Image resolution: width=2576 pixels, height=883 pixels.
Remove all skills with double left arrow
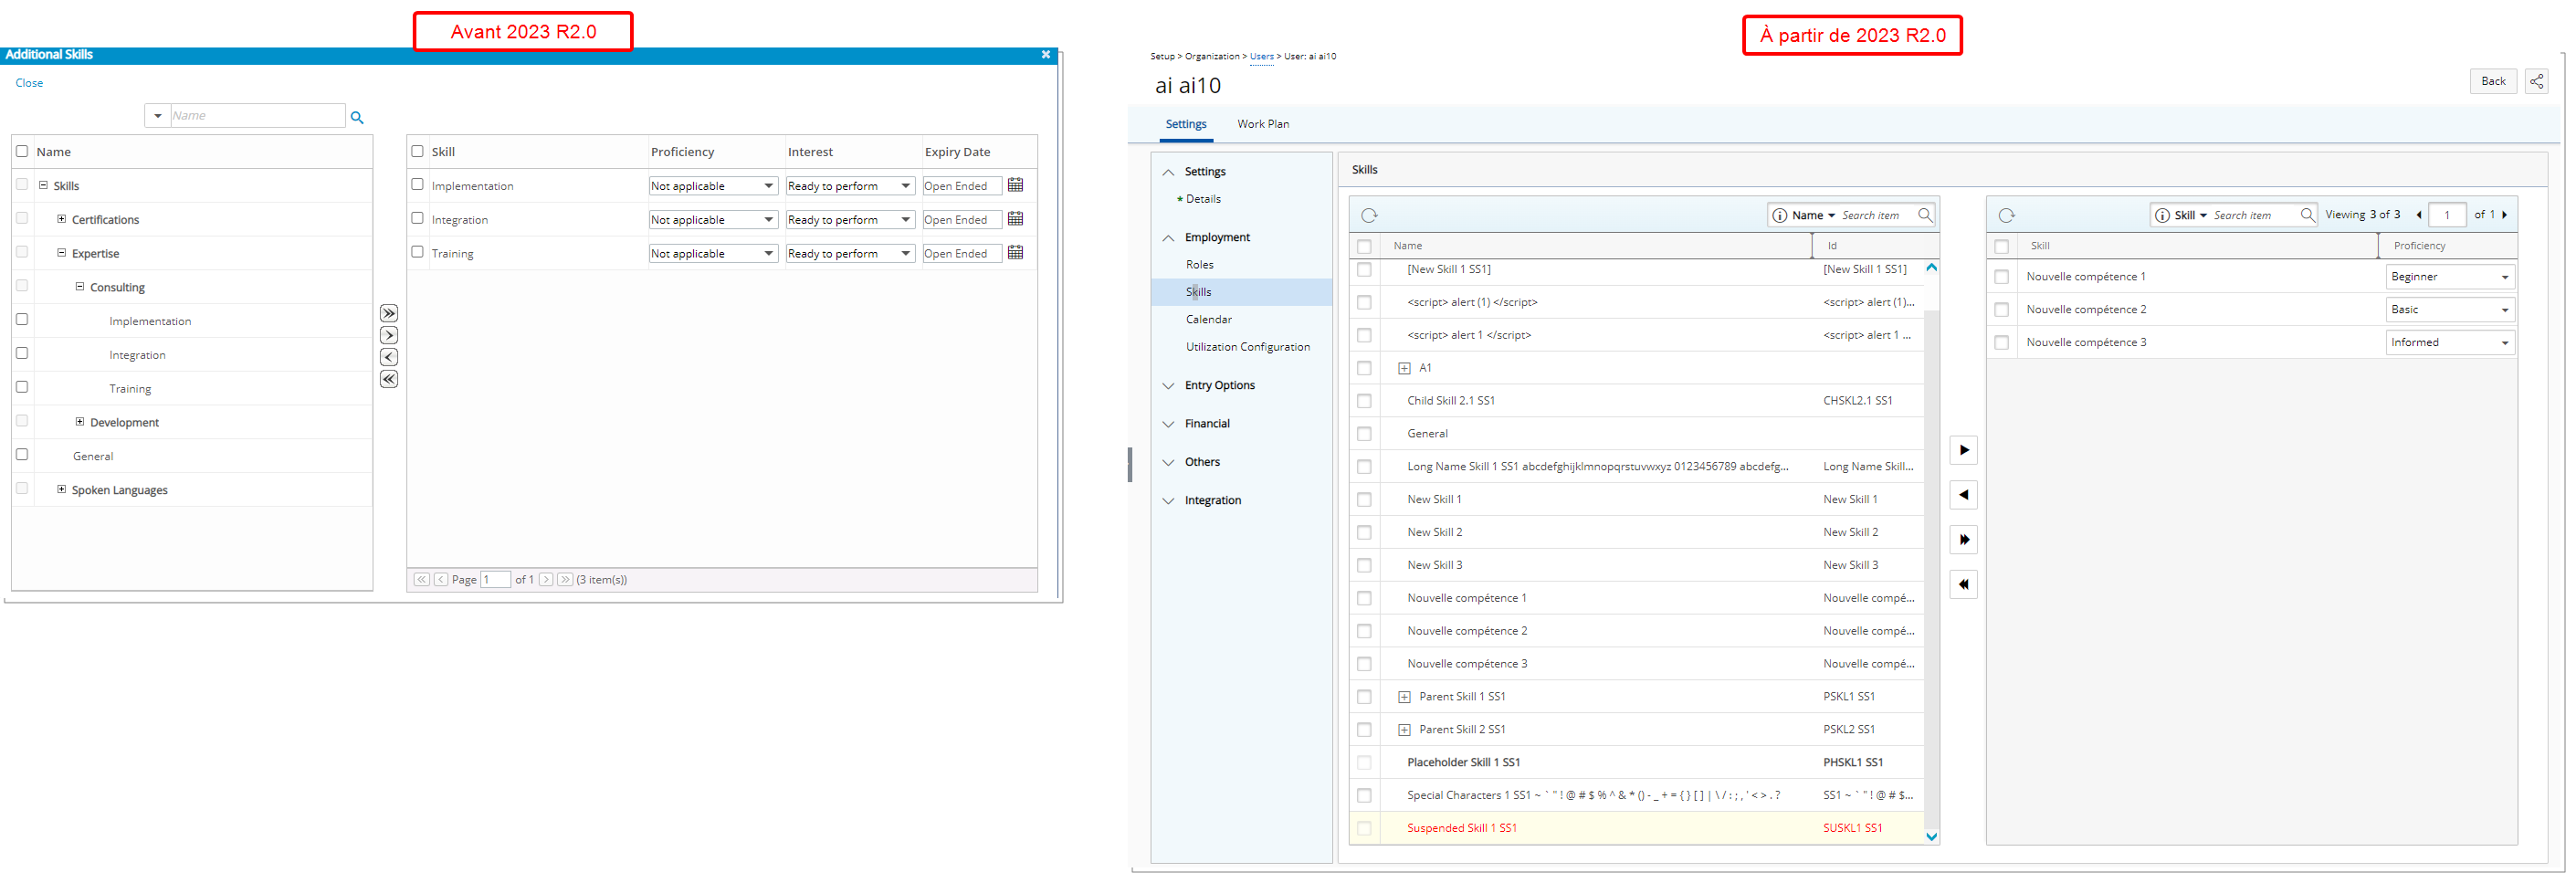(x=389, y=379)
